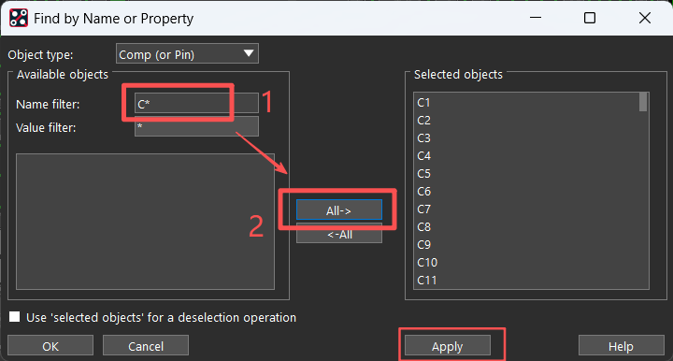
Task: Click the Selected objects list scrollbar thumb
Action: coord(643,102)
